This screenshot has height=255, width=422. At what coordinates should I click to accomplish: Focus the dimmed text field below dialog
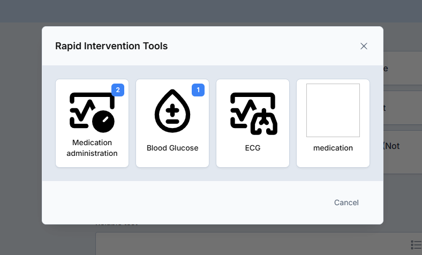(259, 243)
